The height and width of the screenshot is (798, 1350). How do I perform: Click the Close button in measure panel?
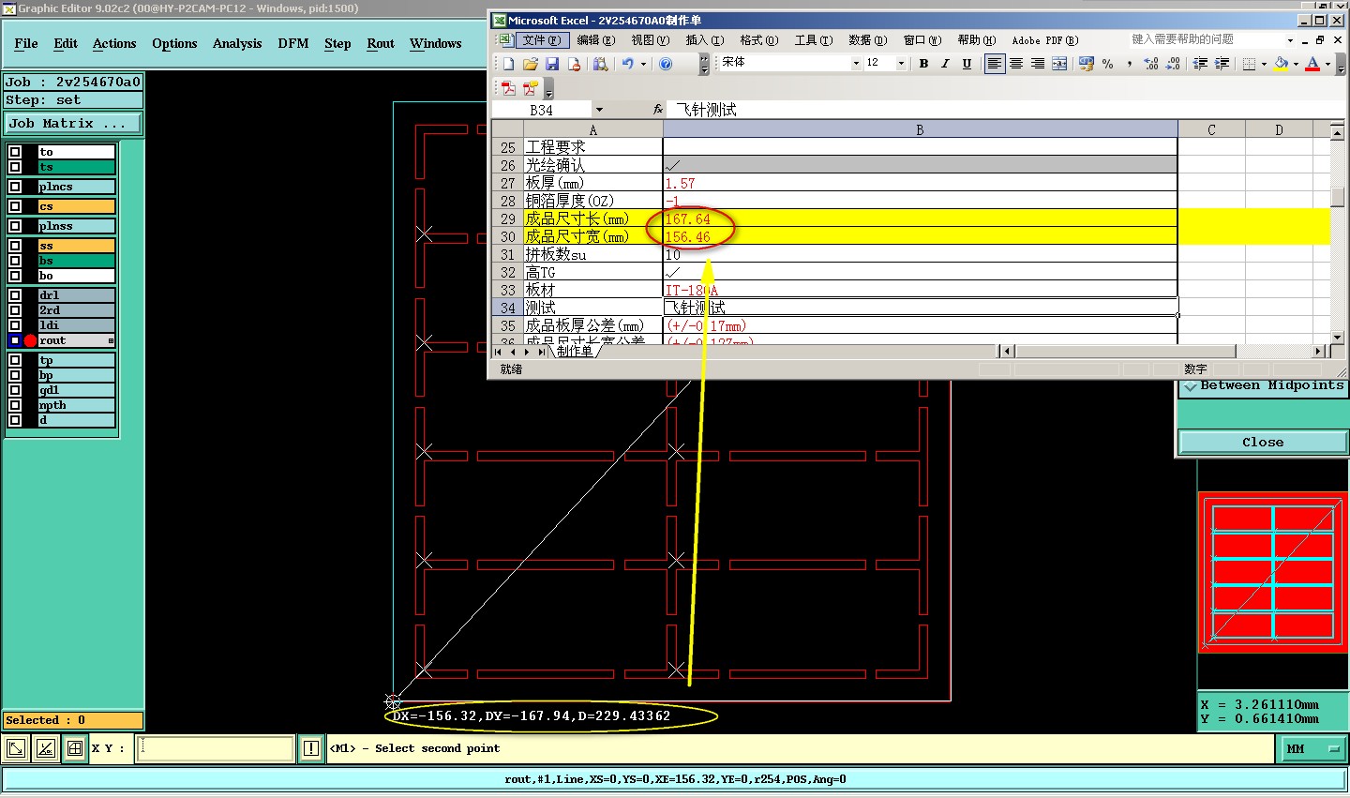click(1262, 442)
